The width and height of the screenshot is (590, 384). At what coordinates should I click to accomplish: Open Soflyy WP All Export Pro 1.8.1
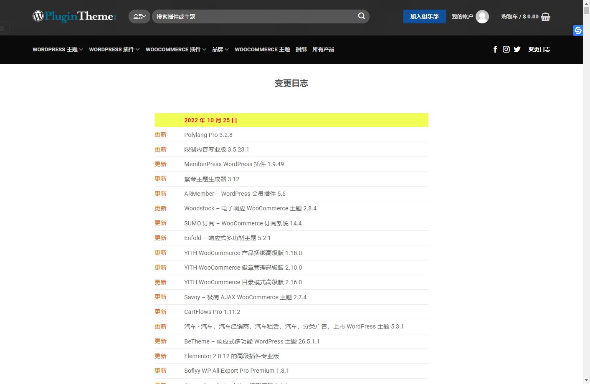(236, 371)
